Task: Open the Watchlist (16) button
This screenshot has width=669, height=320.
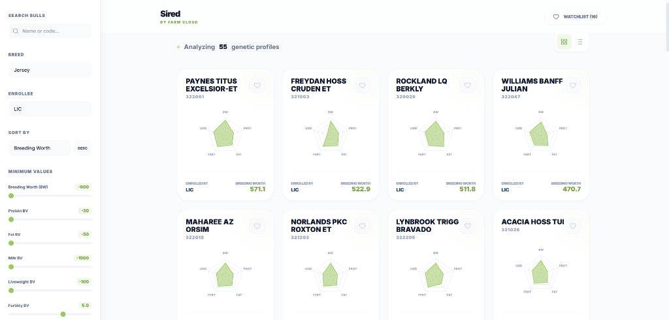Action: pos(576,17)
